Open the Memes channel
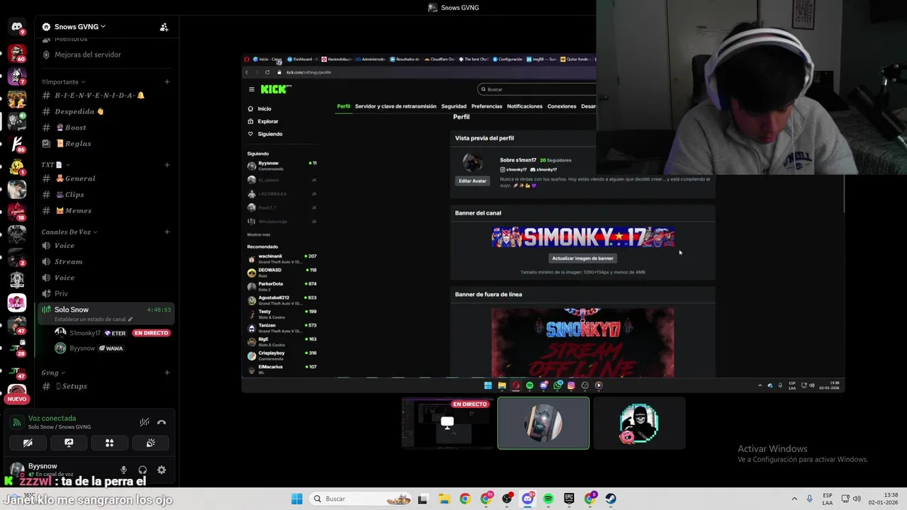This screenshot has height=510, width=907. (x=105, y=210)
